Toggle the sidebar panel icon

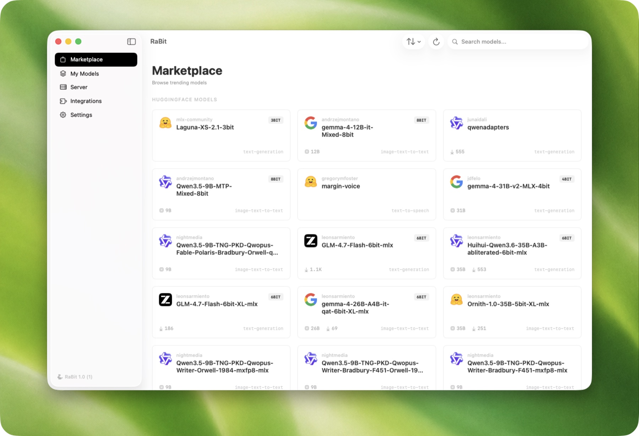131,42
